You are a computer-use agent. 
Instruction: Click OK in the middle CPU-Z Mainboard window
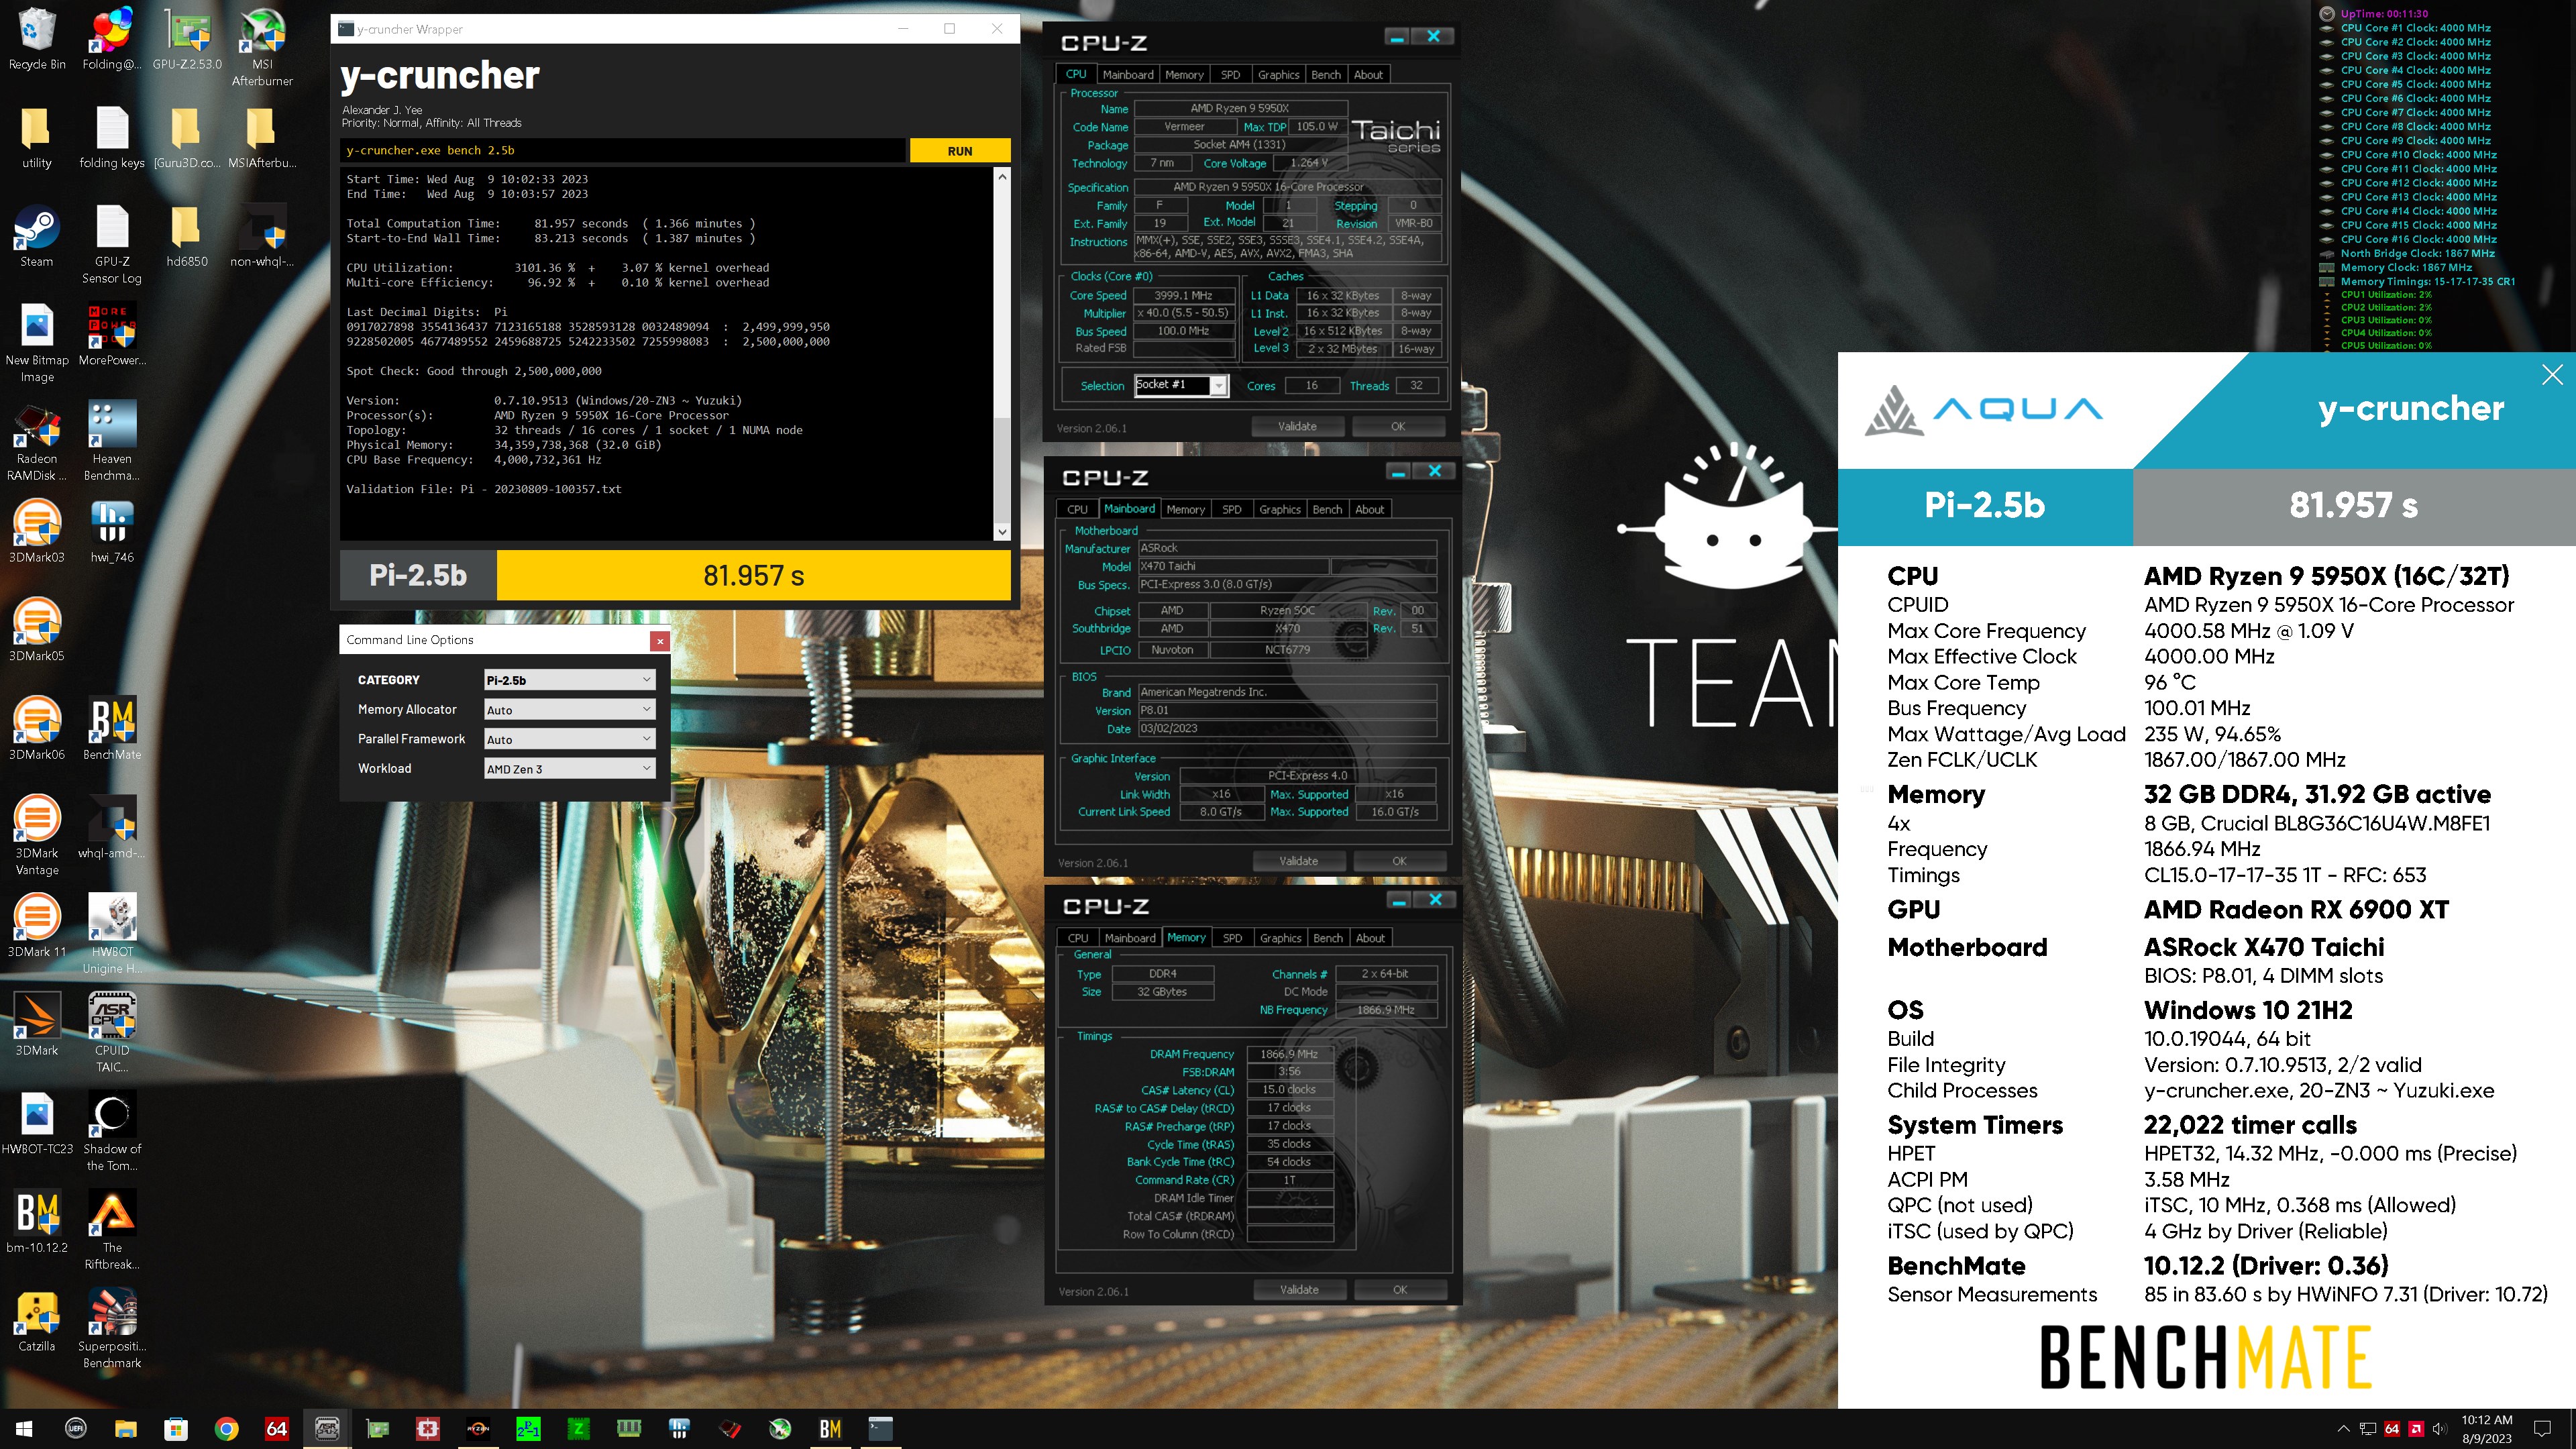click(1399, 862)
